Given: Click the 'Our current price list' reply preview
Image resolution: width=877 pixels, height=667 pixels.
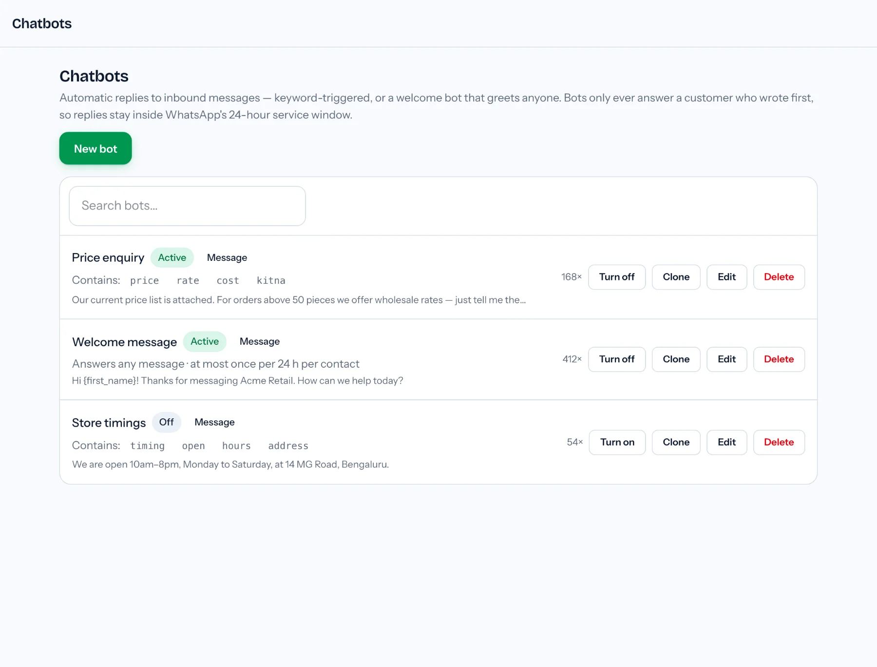Looking at the screenshot, I should pos(299,300).
